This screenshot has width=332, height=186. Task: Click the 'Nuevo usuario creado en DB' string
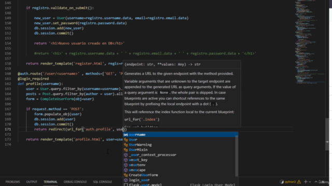click(87, 43)
